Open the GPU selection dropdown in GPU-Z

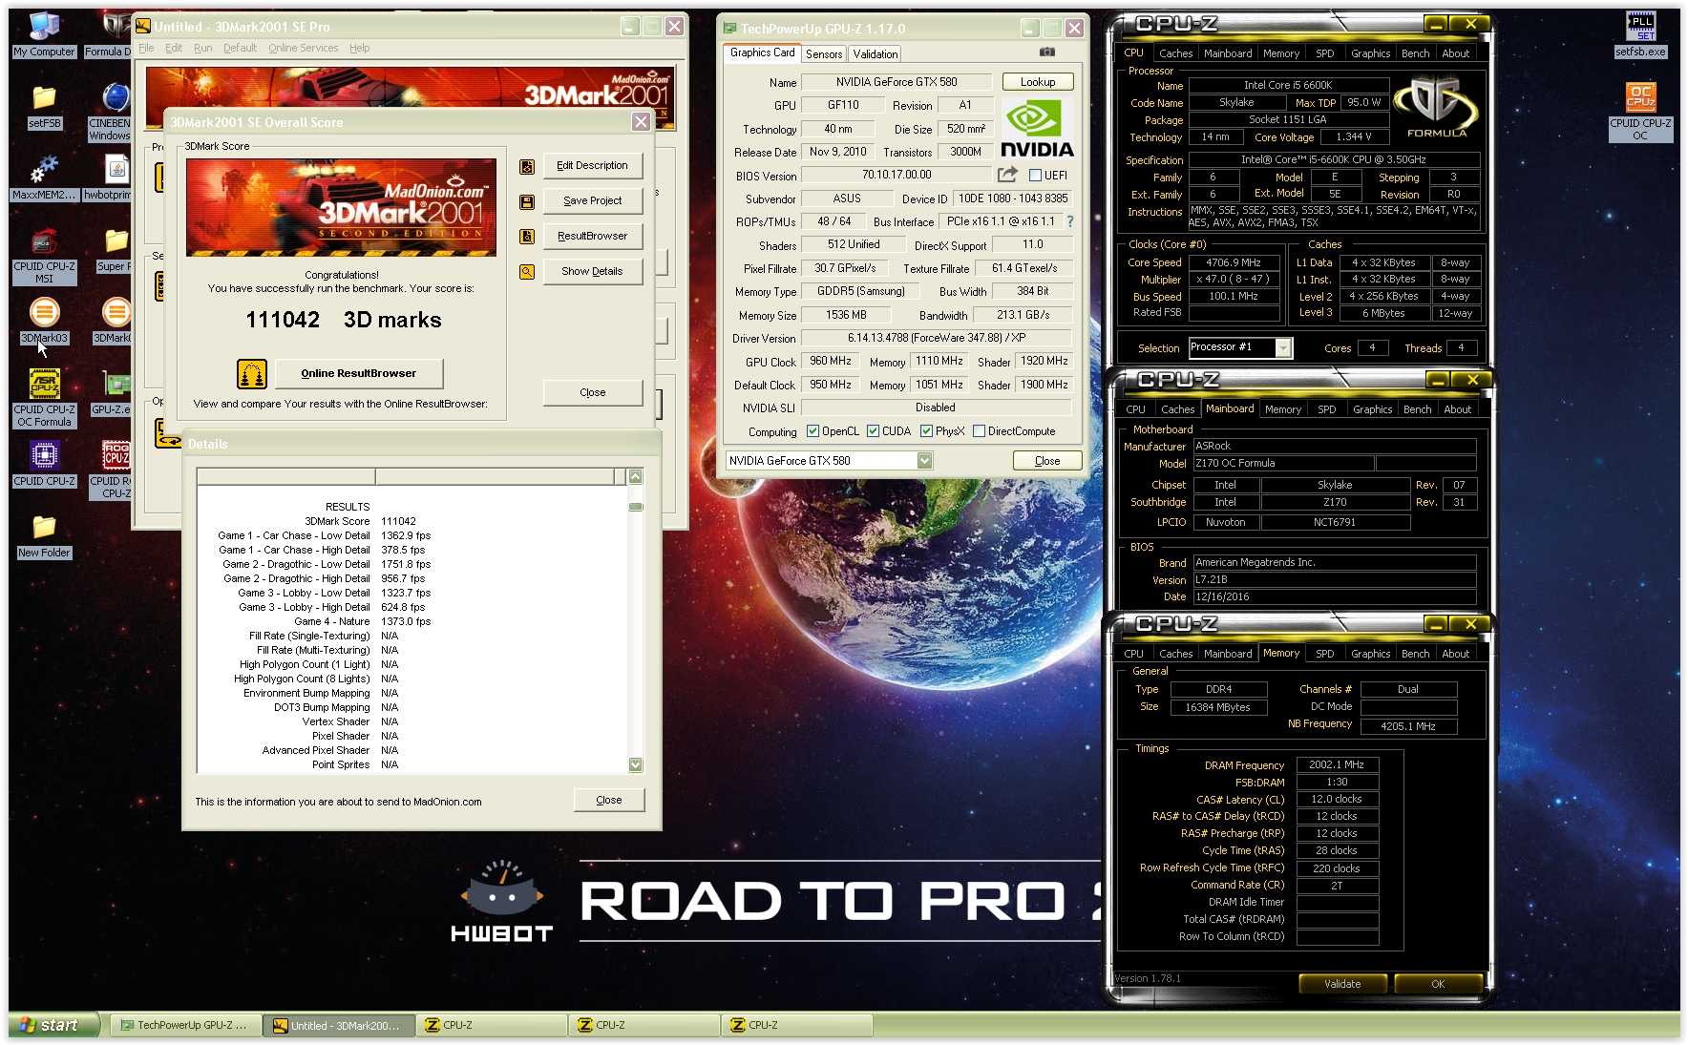[x=924, y=461]
